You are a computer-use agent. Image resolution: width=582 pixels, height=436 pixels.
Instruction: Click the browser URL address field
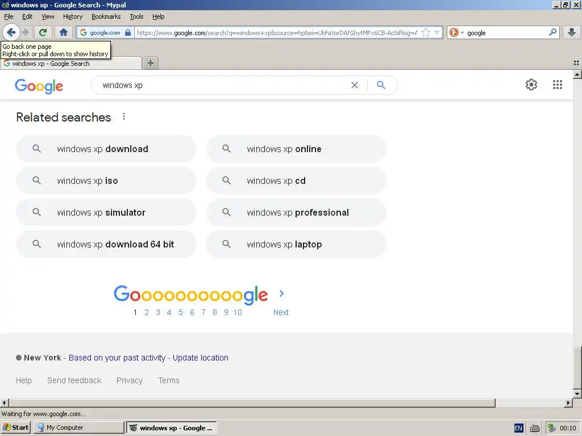(x=277, y=32)
